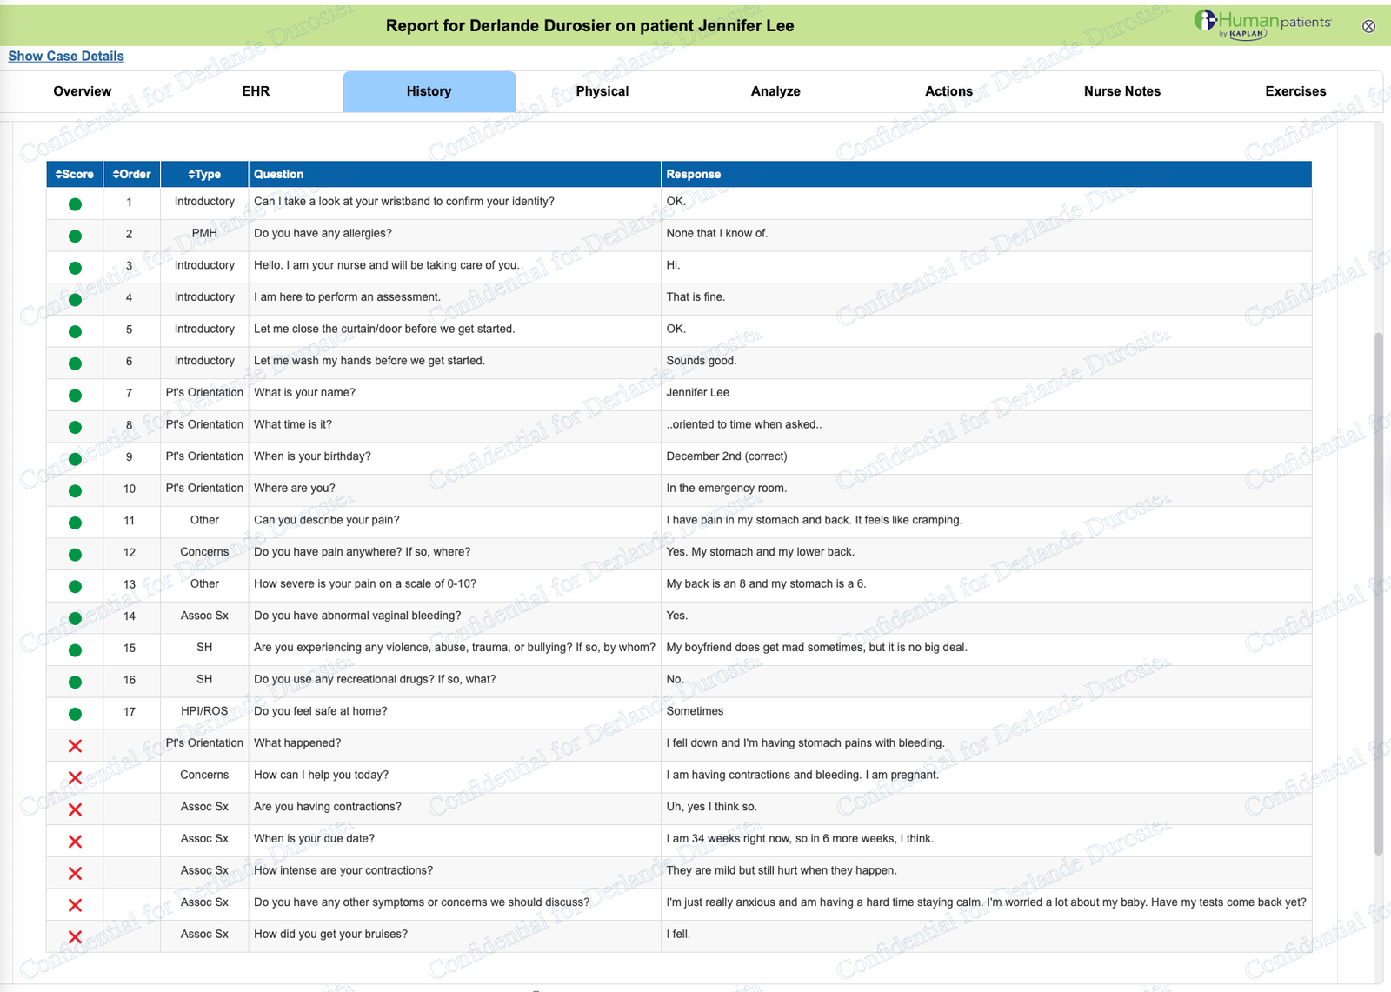
Task: Open the Overview tab
Action: pyautogui.click(x=83, y=91)
